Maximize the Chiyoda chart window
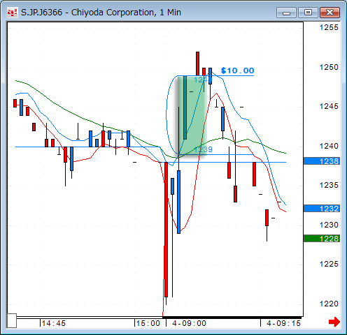Screen dimensions: 347x335 click(308, 13)
